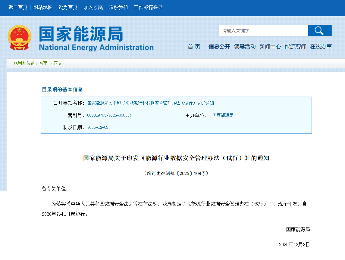Click 国家能源局 beside 主办单位
Viewport: 345px width, 260px height.
[x=223, y=116]
